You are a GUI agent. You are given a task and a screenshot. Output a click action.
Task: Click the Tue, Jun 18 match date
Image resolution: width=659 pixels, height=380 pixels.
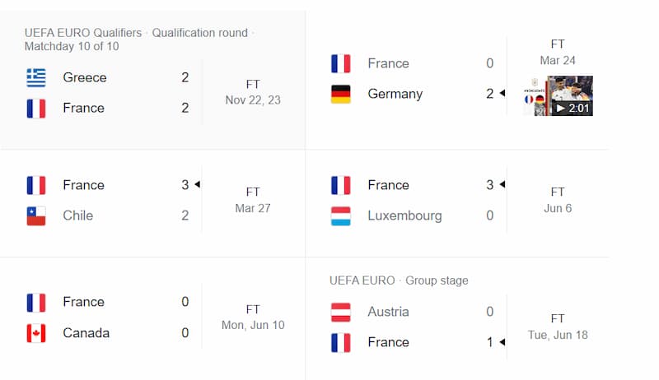(x=558, y=335)
